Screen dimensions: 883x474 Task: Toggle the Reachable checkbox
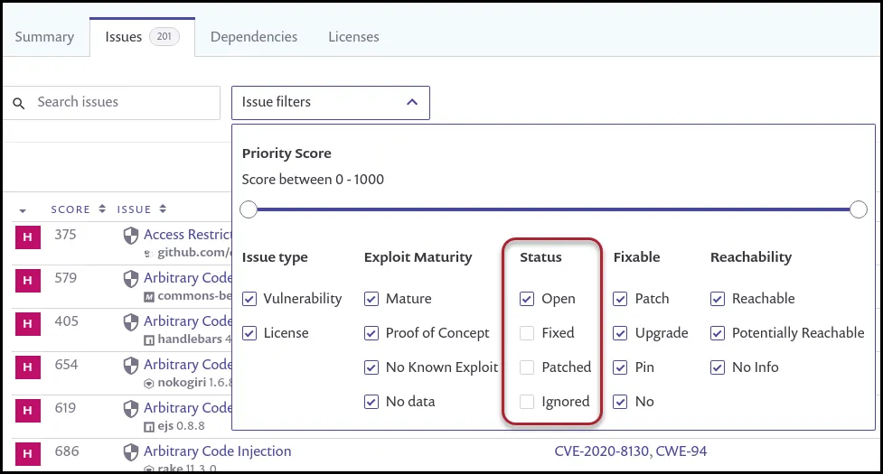click(718, 299)
